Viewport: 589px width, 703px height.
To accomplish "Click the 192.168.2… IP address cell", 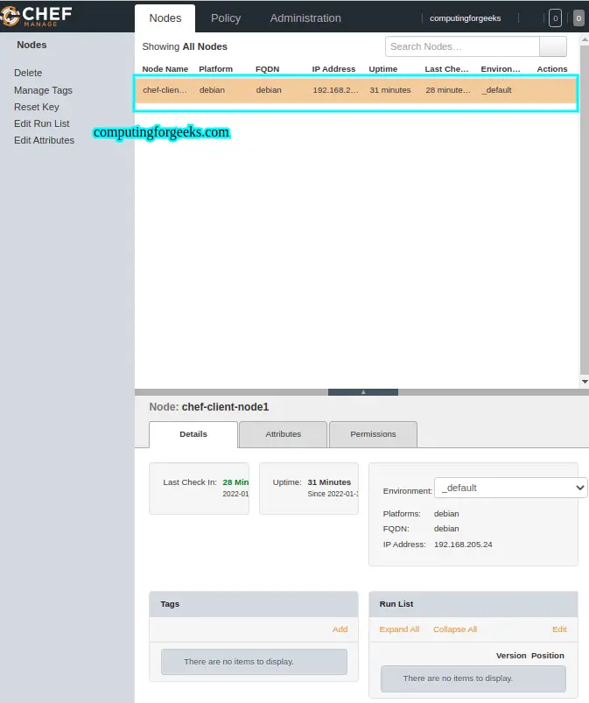I will pyautogui.click(x=335, y=89).
